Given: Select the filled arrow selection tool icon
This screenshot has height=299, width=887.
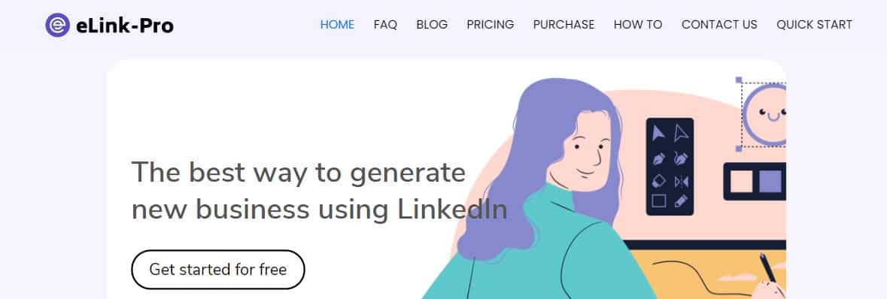Looking at the screenshot, I should coord(658,134).
